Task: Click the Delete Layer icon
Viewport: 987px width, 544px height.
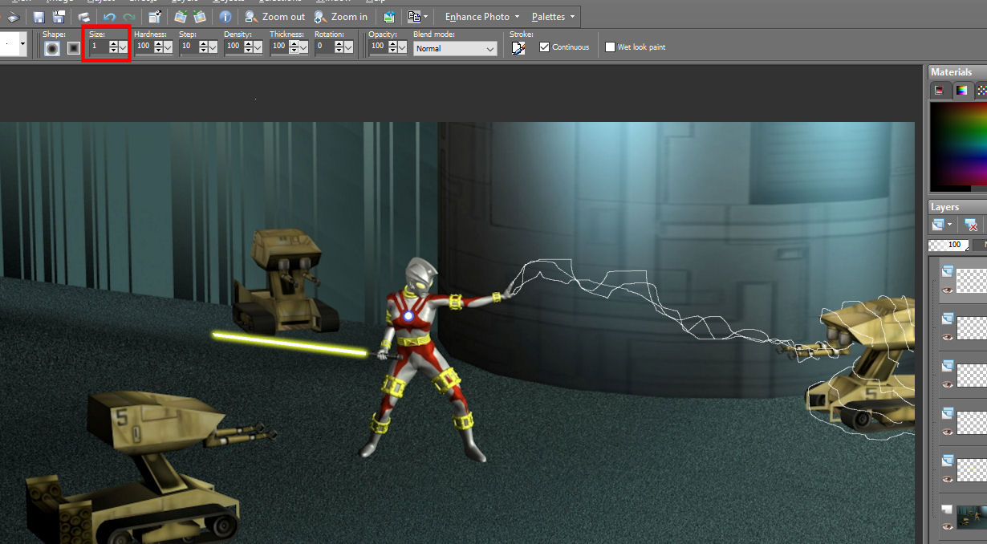Action: pos(971,225)
